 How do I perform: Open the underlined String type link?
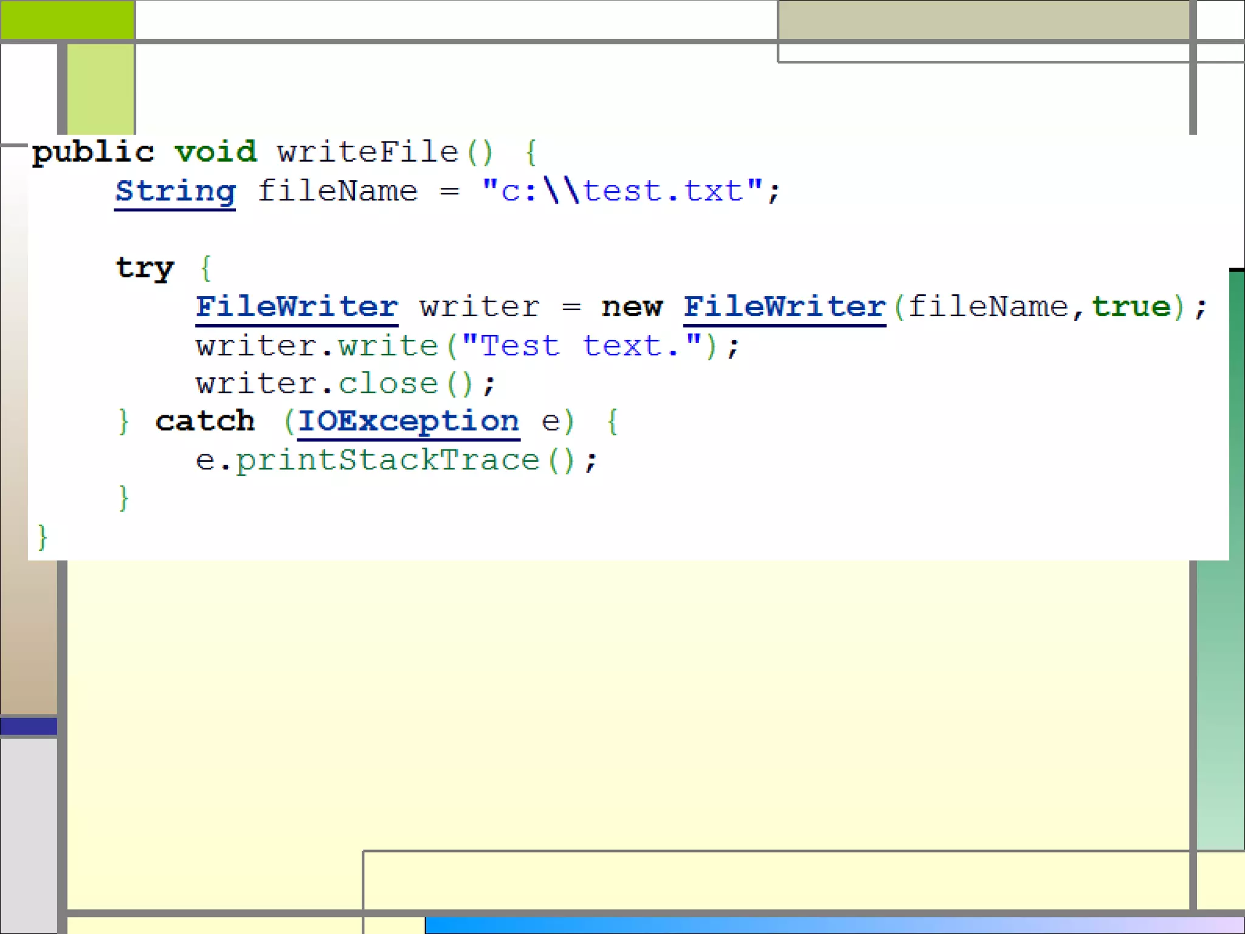click(175, 192)
